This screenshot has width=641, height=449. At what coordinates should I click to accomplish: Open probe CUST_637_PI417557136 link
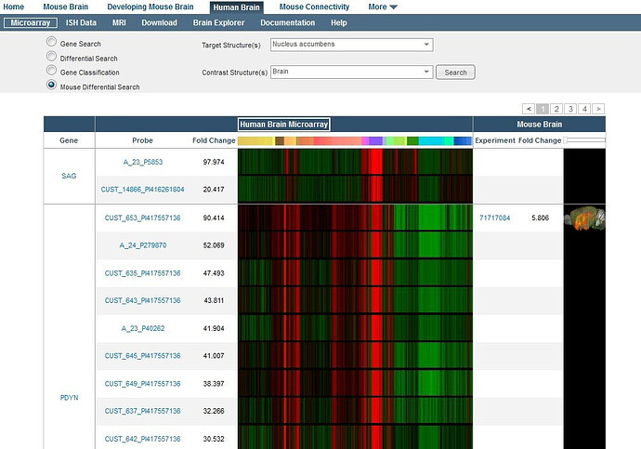click(143, 411)
